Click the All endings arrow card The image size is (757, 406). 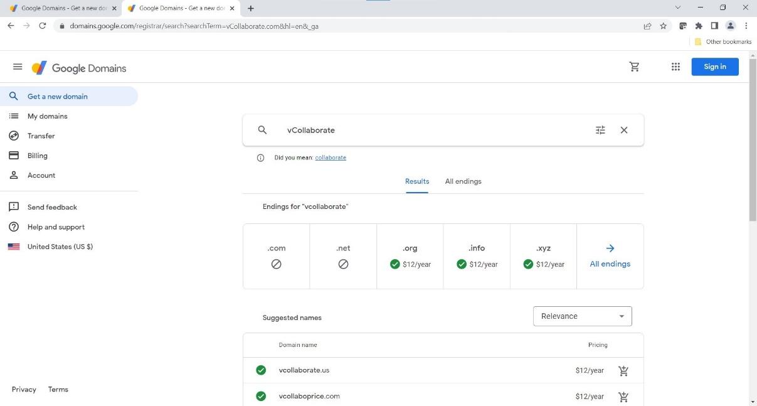coord(610,256)
